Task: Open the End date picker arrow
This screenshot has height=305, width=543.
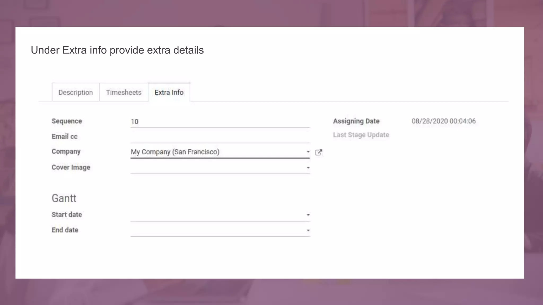Action: (308, 230)
